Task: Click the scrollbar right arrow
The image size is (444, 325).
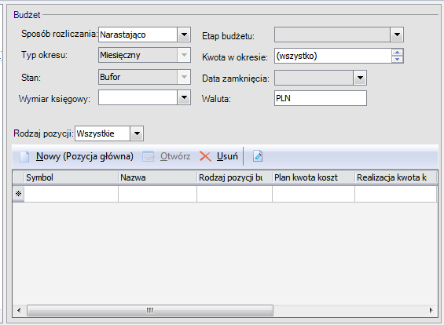Action: pyautogui.click(x=431, y=310)
